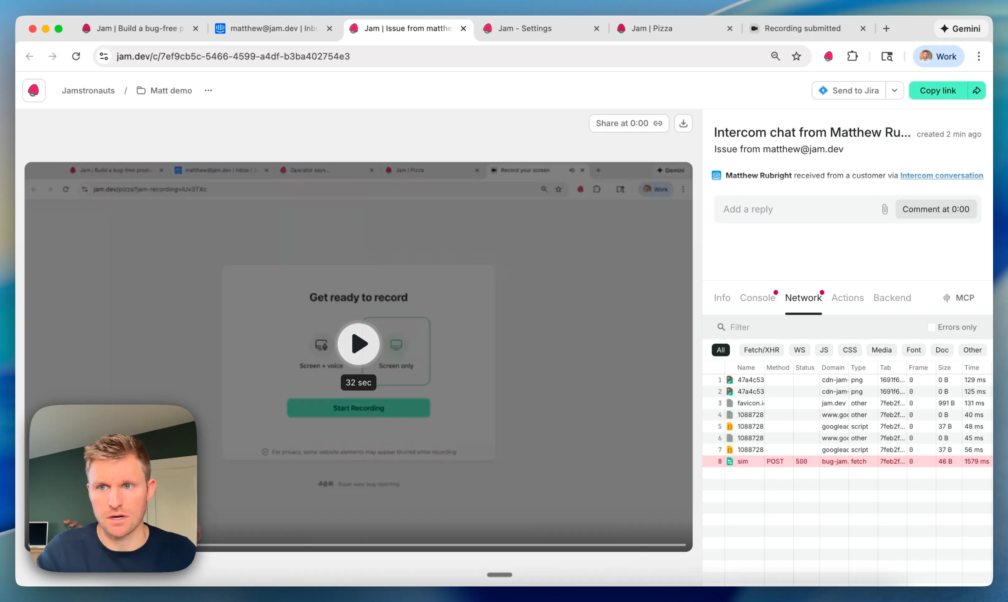Click the Jam strawberry logo home icon
Image resolution: width=1008 pixels, height=602 pixels.
(x=34, y=90)
